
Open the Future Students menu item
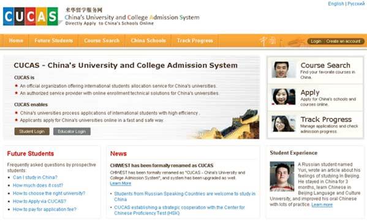coord(53,40)
